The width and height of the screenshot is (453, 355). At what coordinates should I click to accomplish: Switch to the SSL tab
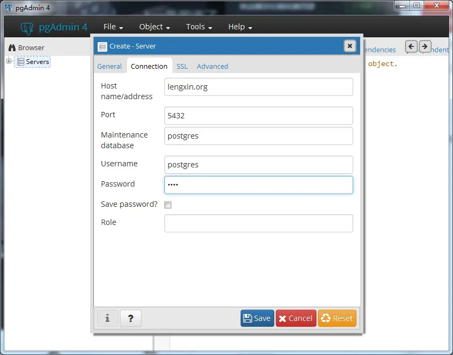182,67
